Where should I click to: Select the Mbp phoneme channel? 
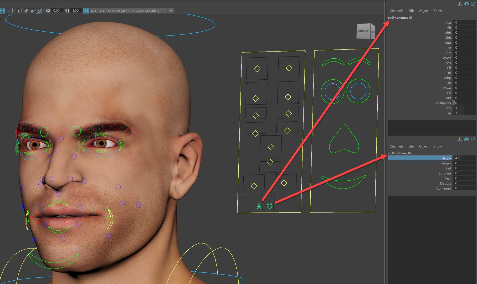pos(447,78)
